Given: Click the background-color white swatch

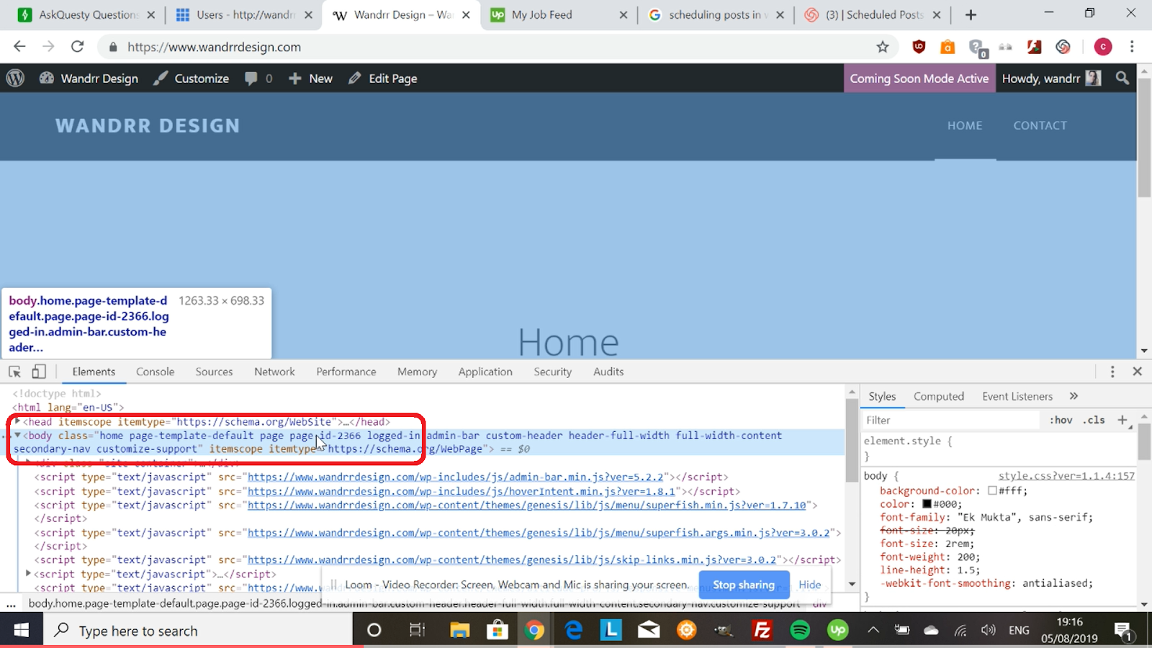Looking at the screenshot, I should [992, 490].
